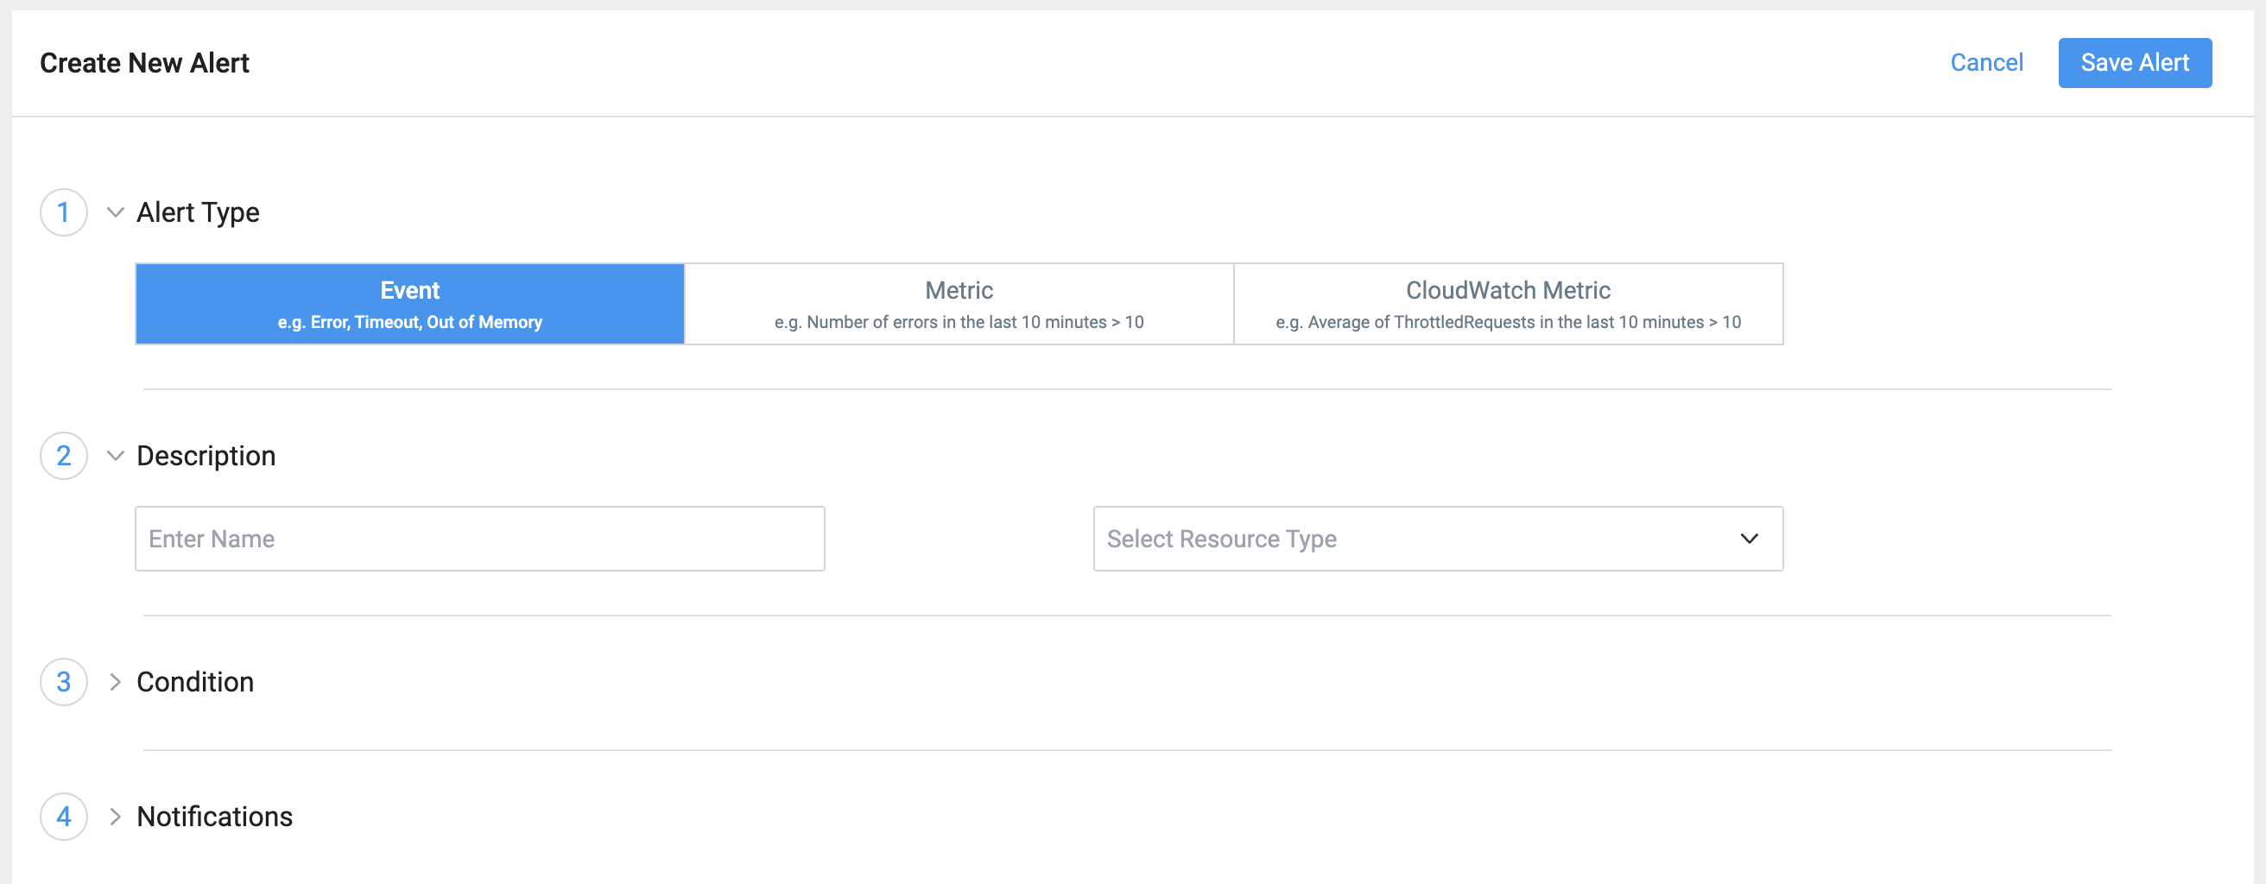
Task: Collapse the Alert Type section chevron
Action: click(x=115, y=212)
